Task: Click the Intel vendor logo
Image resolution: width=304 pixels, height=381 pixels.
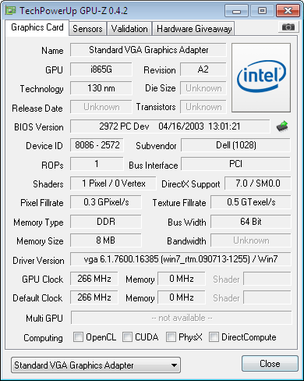Action: point(261,77)
